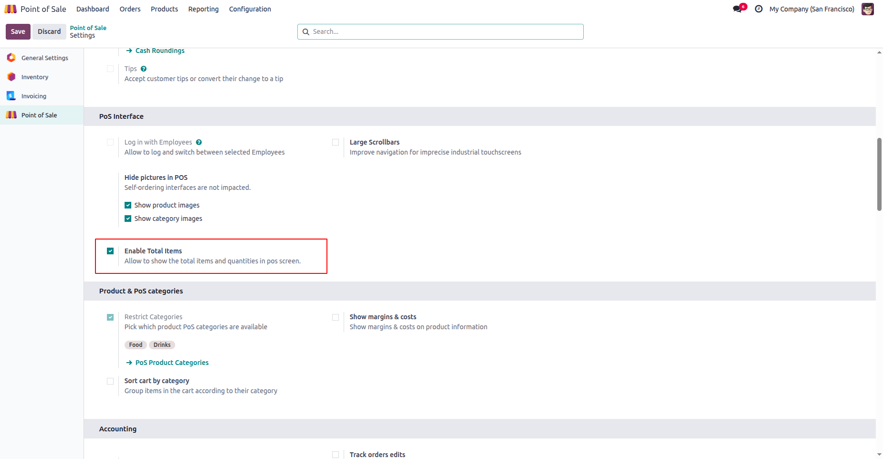This screenshot has width=883, height=459.
Task: Click help icon beside Log in with Employees
Action: pos(199,142)
